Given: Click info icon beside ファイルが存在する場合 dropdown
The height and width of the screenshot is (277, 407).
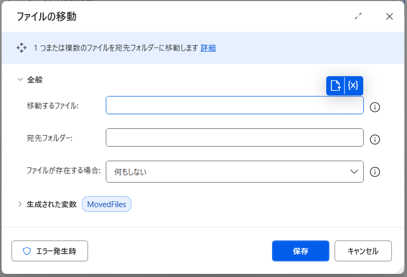Looking at the screenshot, I should [x=375, y=172].
